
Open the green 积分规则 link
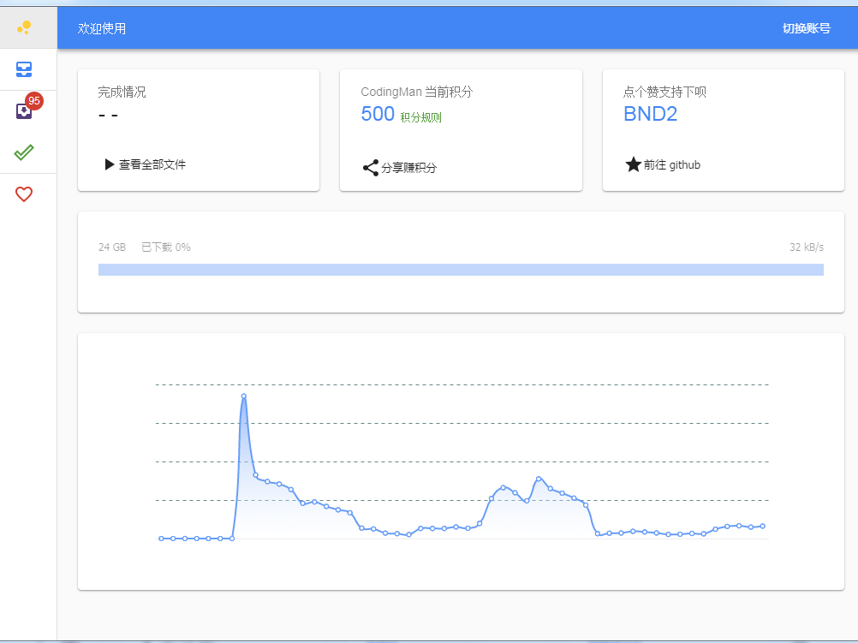coord(420,117)
